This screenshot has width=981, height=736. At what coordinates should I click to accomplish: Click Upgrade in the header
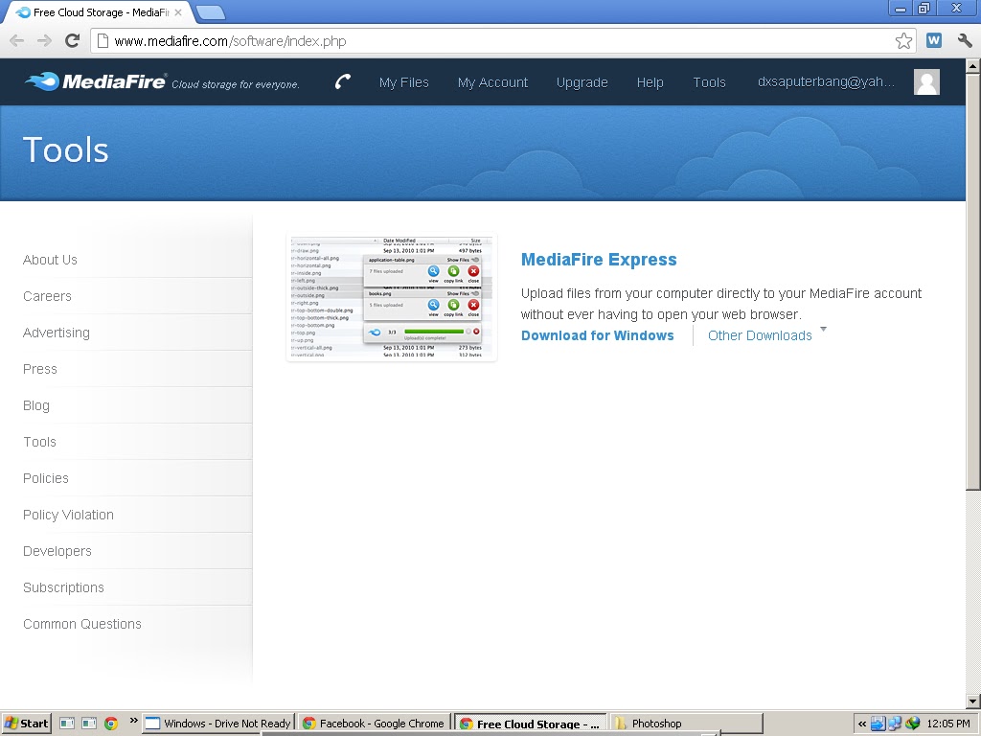pyautogui.click(x=582, y=82)
